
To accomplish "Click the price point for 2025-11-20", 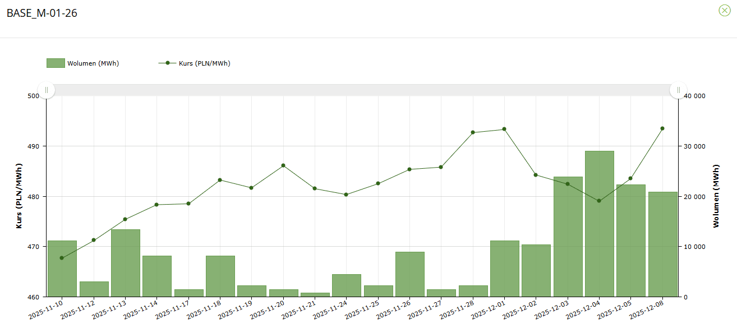I will [x=283, y=165].
